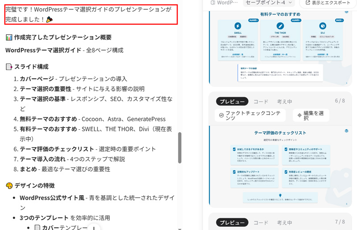Click the palette emoji before デザインの特徴

(x=9, y=185)
